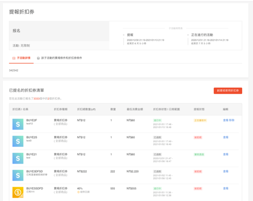Click the BUYE2F voucher icon
The width and height of the screenshot is (253, 201).
tap(18, 124)
